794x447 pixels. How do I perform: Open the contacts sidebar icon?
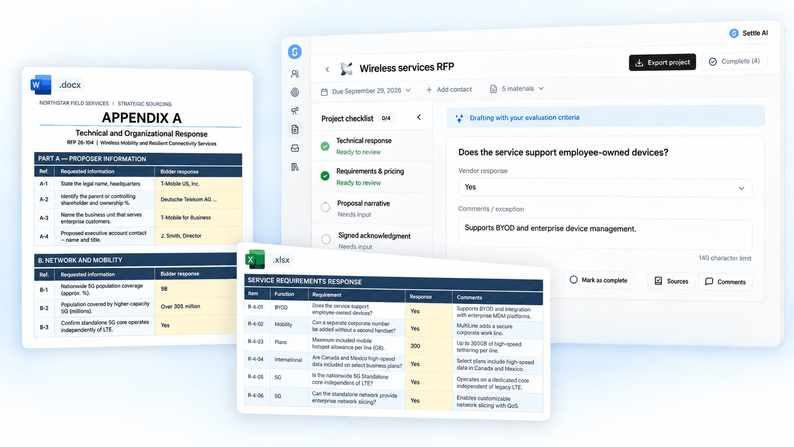295,74
